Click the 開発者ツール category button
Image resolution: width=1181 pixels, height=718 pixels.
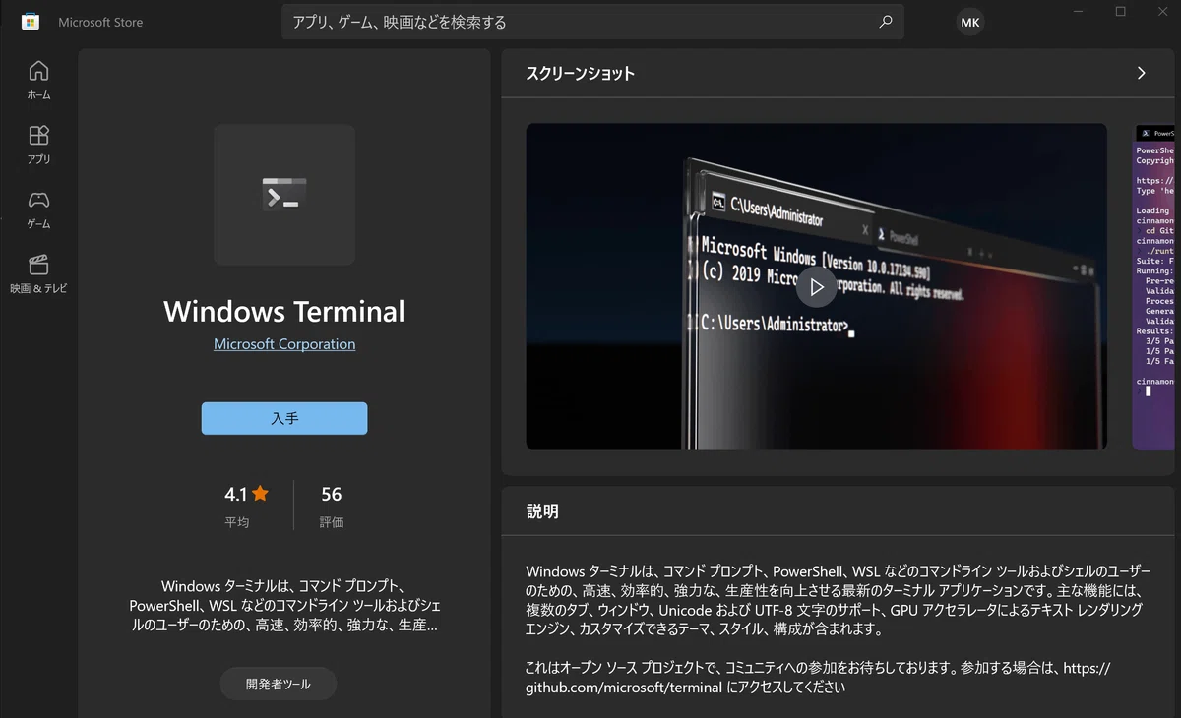[279, 684]
